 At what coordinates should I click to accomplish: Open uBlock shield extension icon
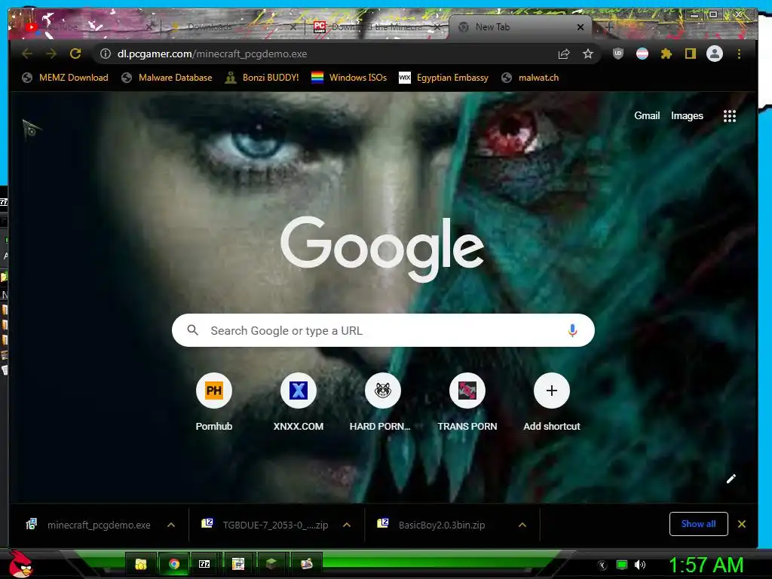point(618,54)
